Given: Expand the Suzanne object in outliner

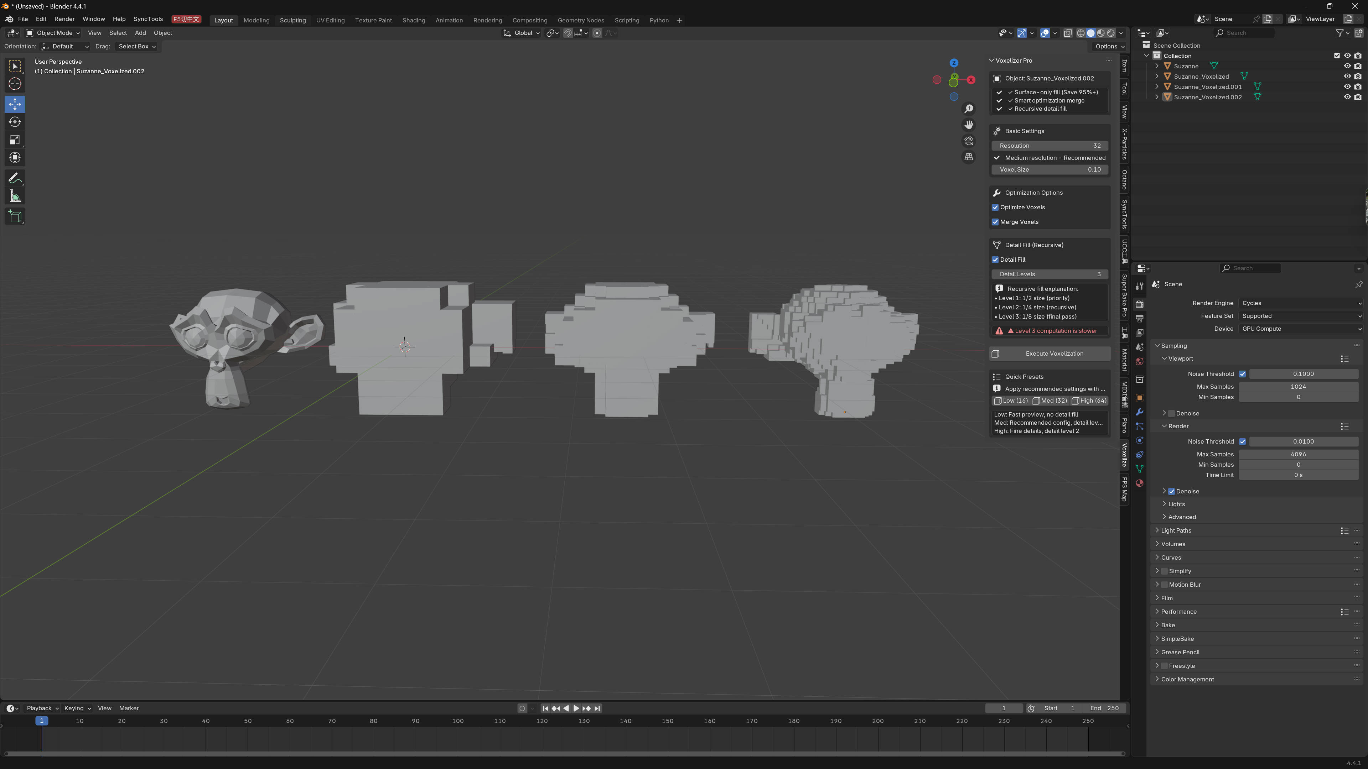Looking at the screenshot, I should click(1157, 66).
